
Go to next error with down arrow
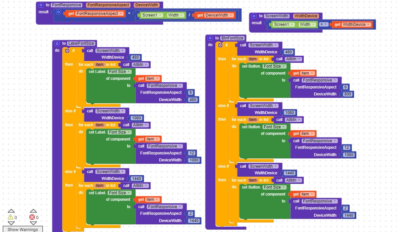point(33,223)
